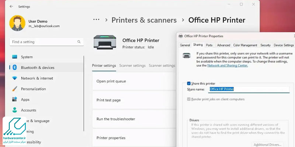Viewport: 295px width, 147px height.
Task: Go to Printers & scanners breadcrumb
Action: click(x=144, y=20)
